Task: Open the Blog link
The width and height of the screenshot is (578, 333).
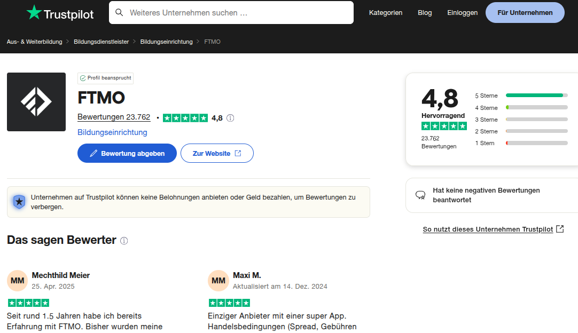Action: click(425, 12)
